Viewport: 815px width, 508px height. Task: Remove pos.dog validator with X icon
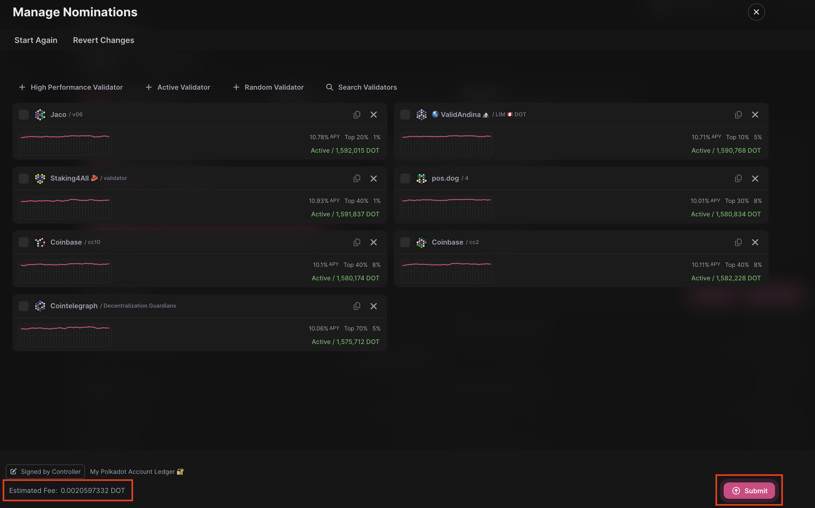click(x=755, y=178)
